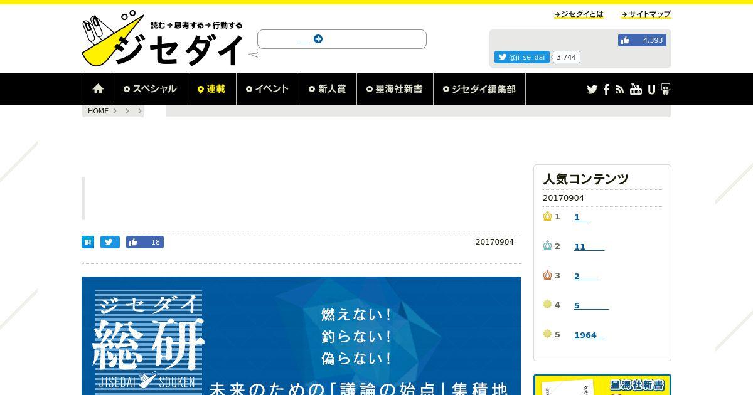Image resolution: width=753 pixels, height=395 pixels.
Task: Click the silver crown icon for rank 2
Action: [x=547, y=246]
